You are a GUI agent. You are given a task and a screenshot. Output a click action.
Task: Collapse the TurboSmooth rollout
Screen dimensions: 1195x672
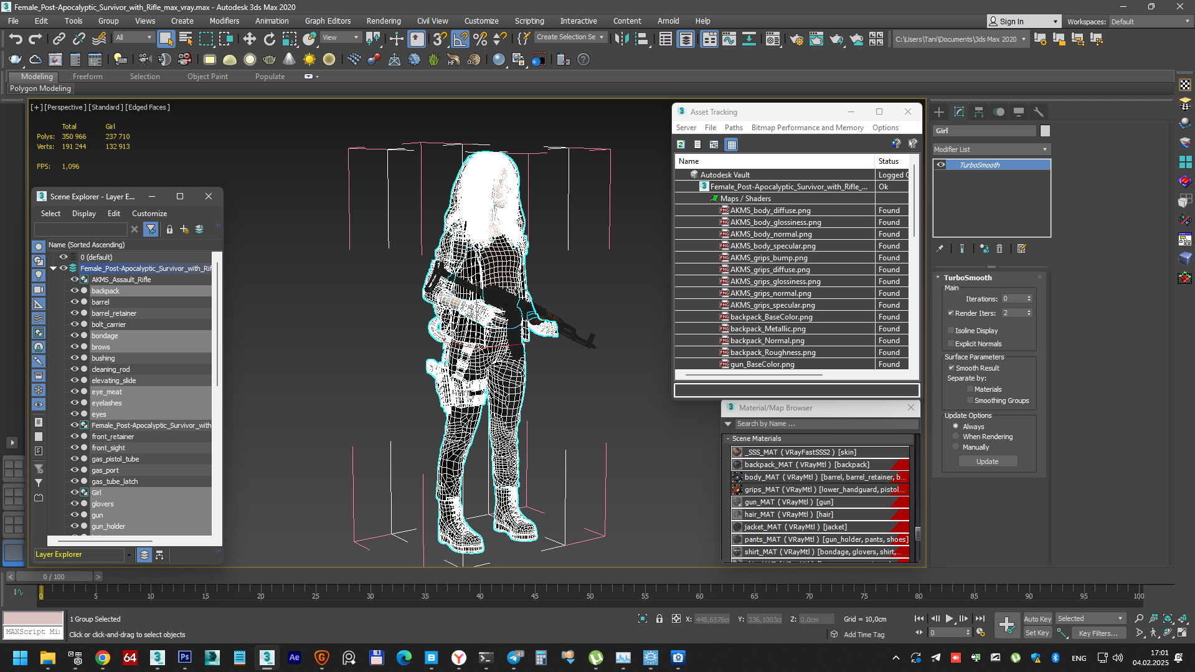(938, 278)
